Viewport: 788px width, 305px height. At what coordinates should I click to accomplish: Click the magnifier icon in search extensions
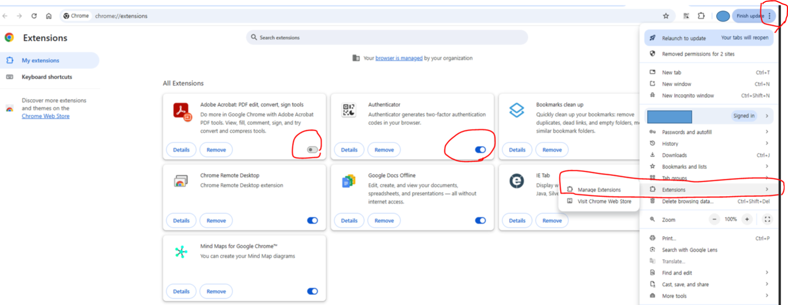pyautogui.click(x=254, y=37)
